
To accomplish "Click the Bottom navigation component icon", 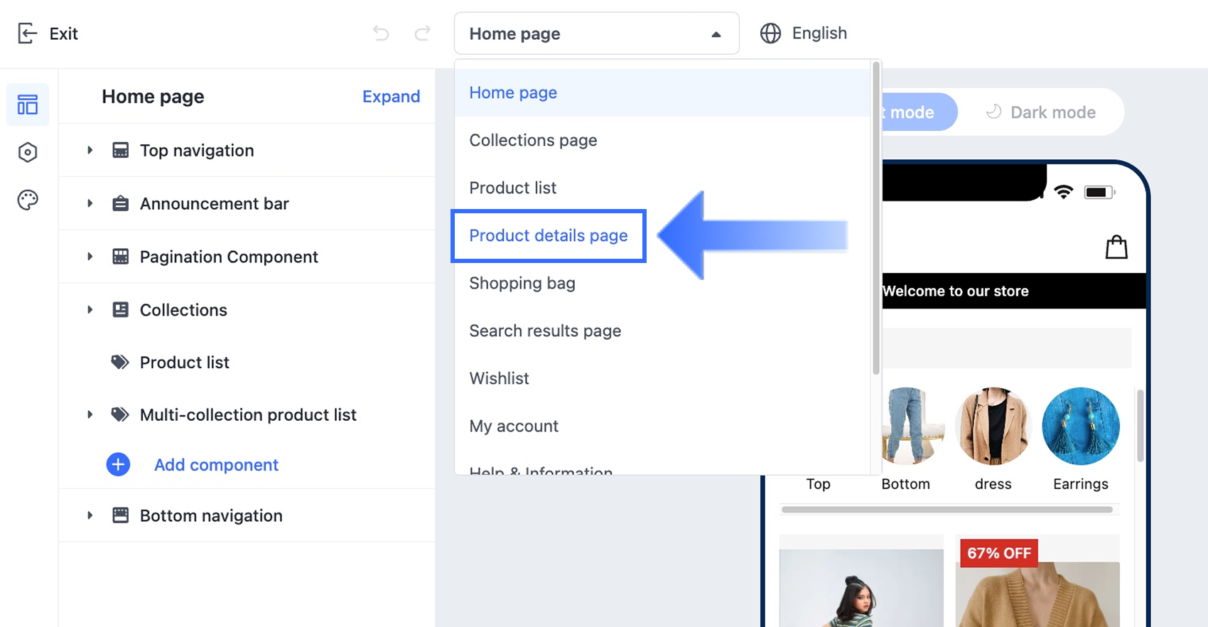I will (121, 515).
